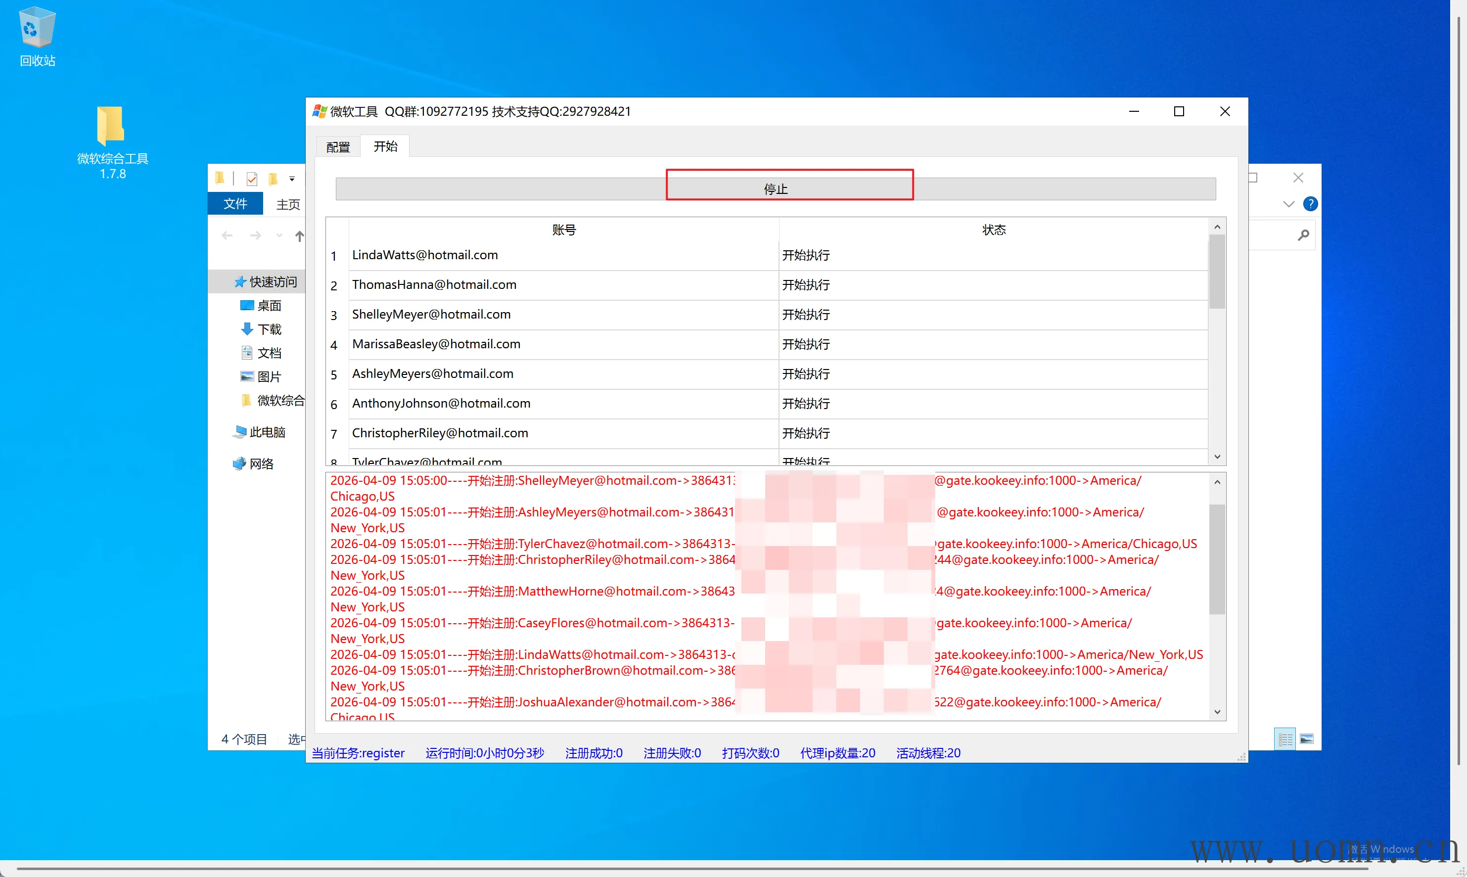Select 此电脑 in the navigation tree
This screenshot has width=1467, height=877.
(267, 432)
